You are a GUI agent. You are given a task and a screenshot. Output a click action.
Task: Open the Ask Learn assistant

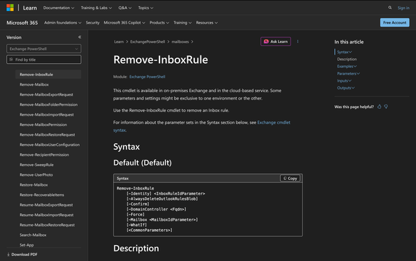[x=276, y=42]
